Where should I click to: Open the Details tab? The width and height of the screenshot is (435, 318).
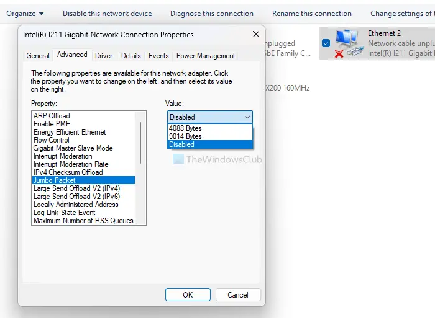coord(131,56)
